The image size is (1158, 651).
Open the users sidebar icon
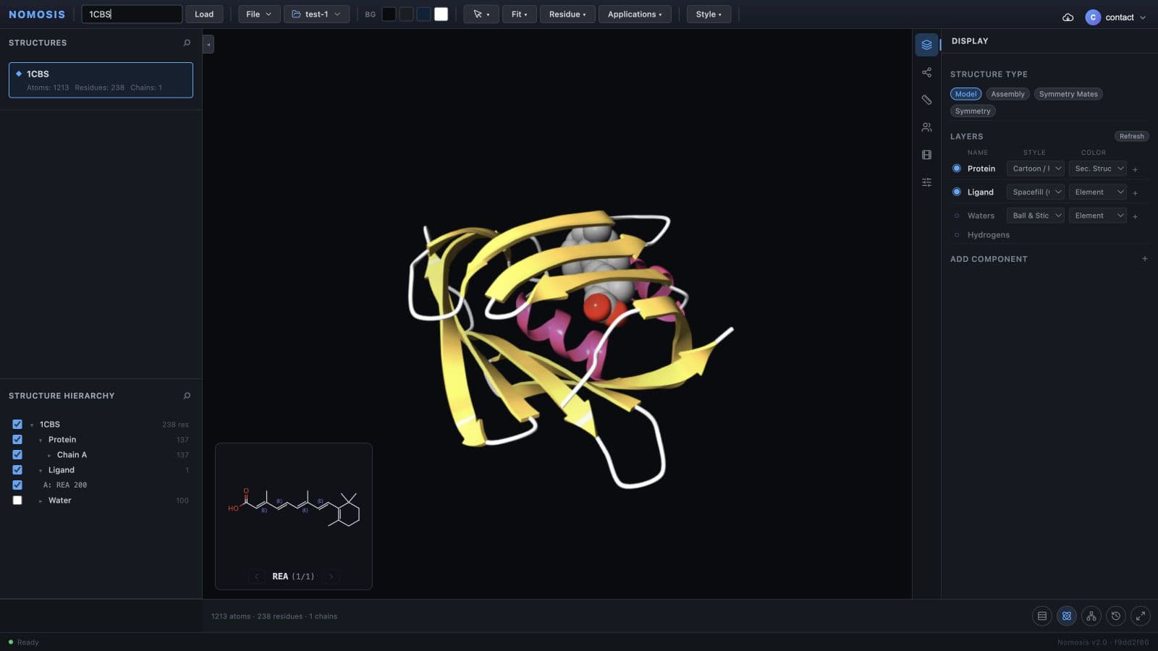pos(926,127)
